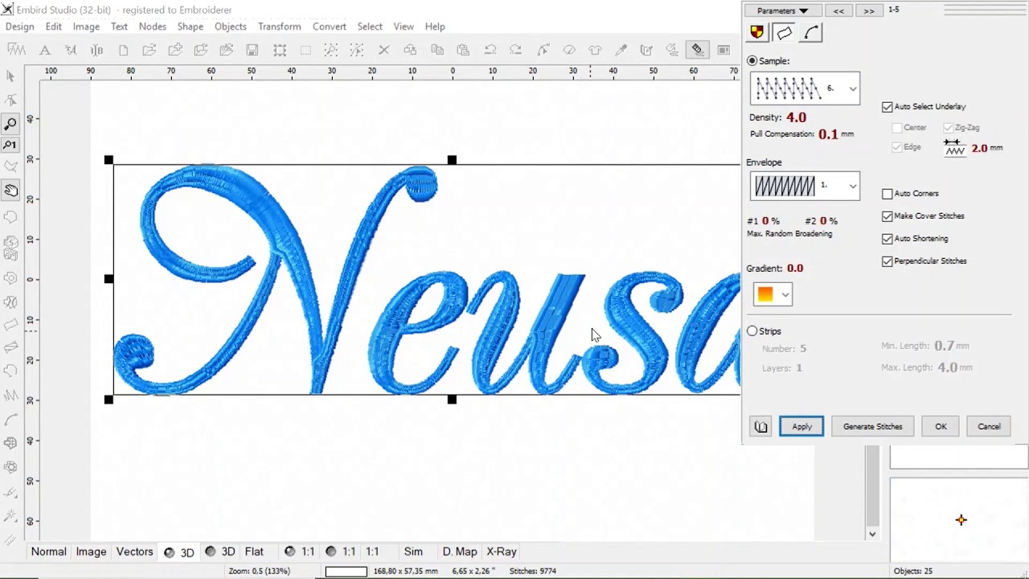Toggle Auto Select Underlay checkbox
1029x579 pixels.
coord(888,107)
